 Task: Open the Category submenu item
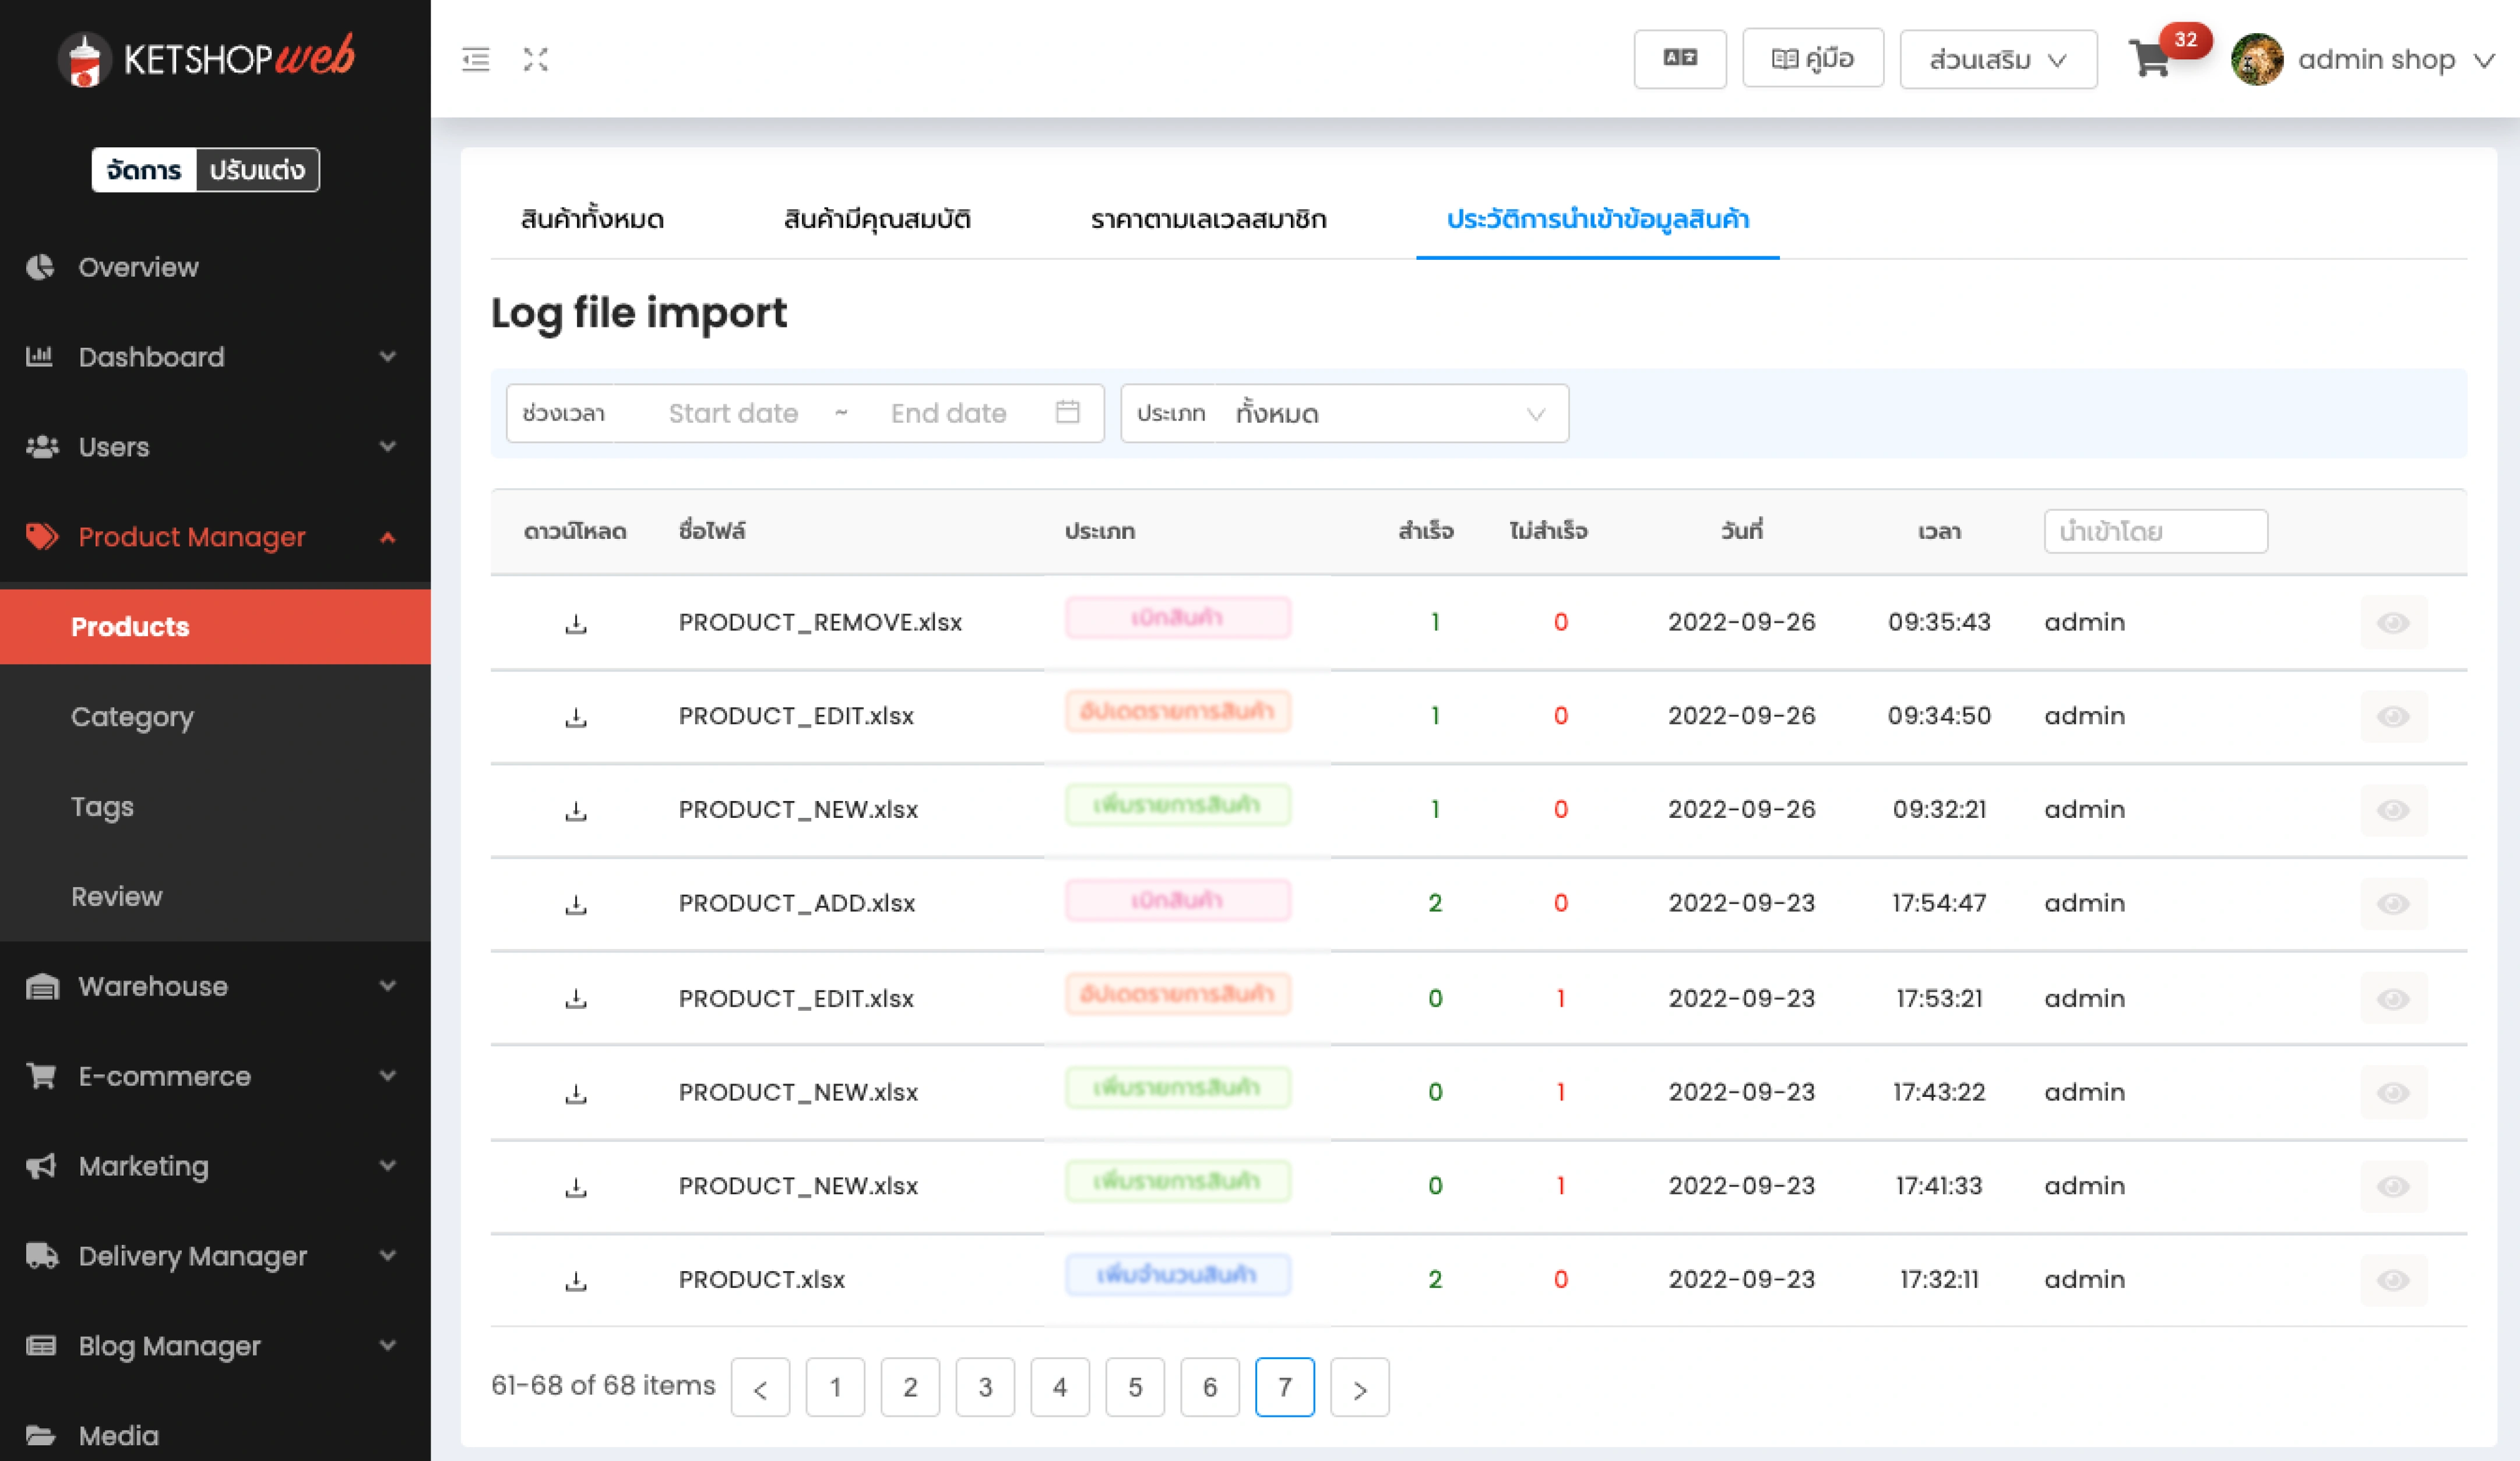132,717
